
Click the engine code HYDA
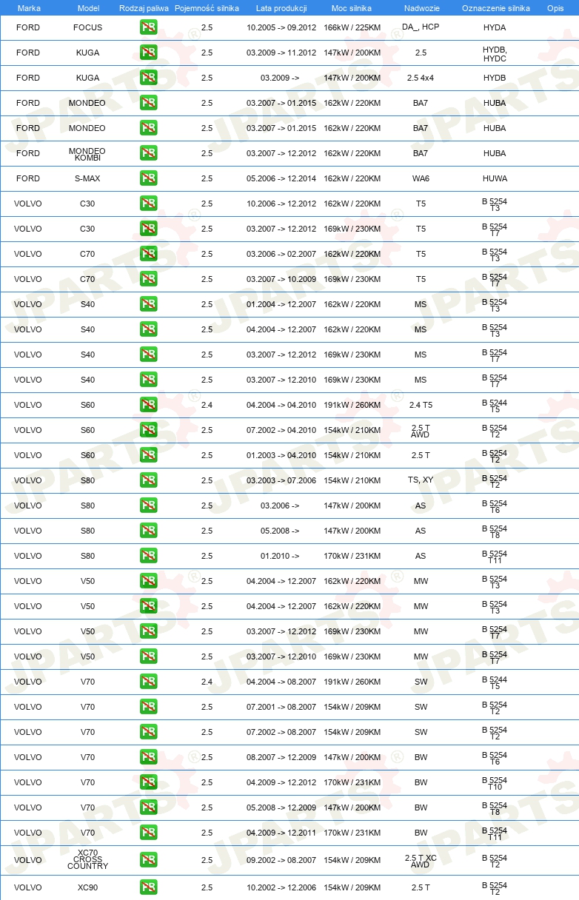coord(495,27)
